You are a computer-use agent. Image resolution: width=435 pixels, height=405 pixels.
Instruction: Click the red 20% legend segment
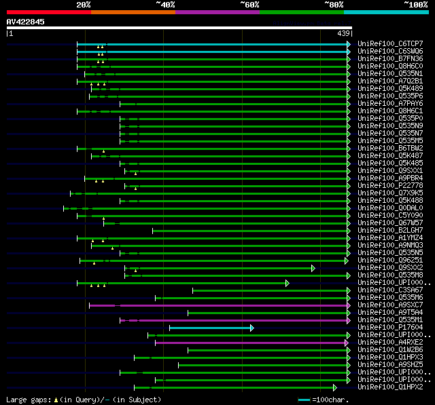click(x=49, y=12)
